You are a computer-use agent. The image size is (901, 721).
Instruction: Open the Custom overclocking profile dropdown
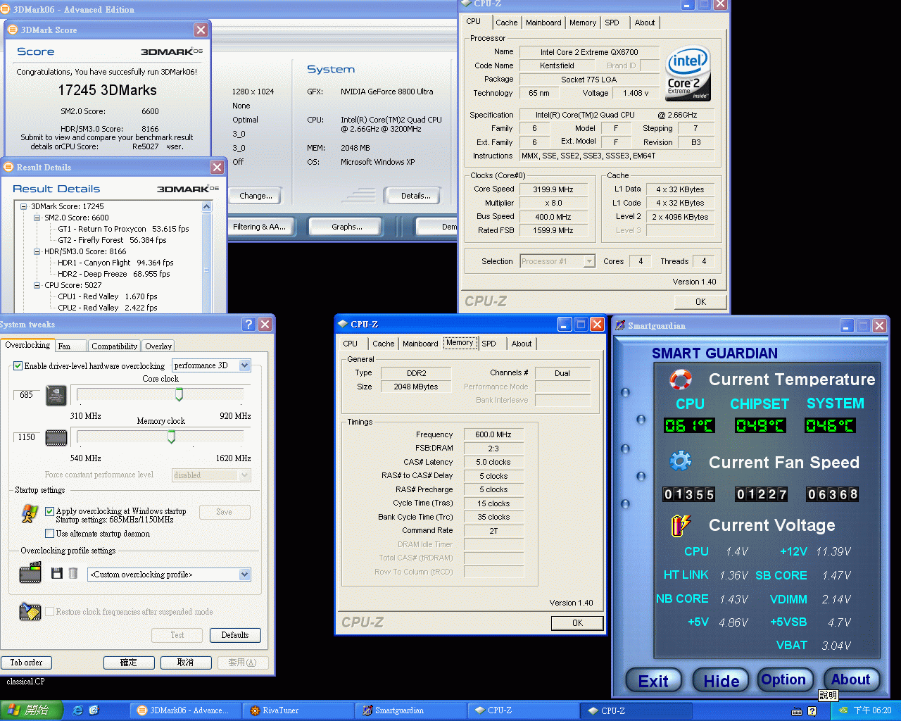pos(244,575)
